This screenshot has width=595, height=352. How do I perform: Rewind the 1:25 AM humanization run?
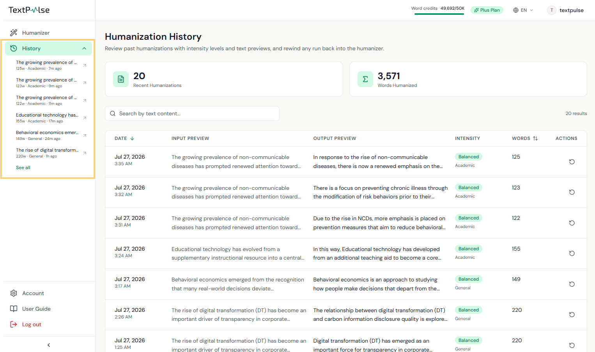pyautogui.click(x=572, y=345)
